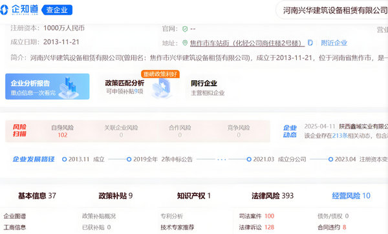Open 政策补贴概况 sub-item
This screenshot has height=234, width=388.
pos(99,216)
